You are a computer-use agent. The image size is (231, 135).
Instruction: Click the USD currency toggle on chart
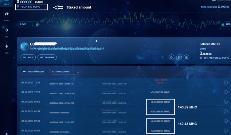pos(228,24)
